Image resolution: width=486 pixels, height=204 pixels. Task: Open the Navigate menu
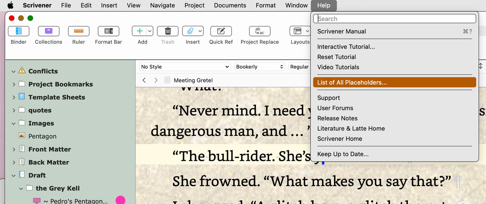point(163,5)
